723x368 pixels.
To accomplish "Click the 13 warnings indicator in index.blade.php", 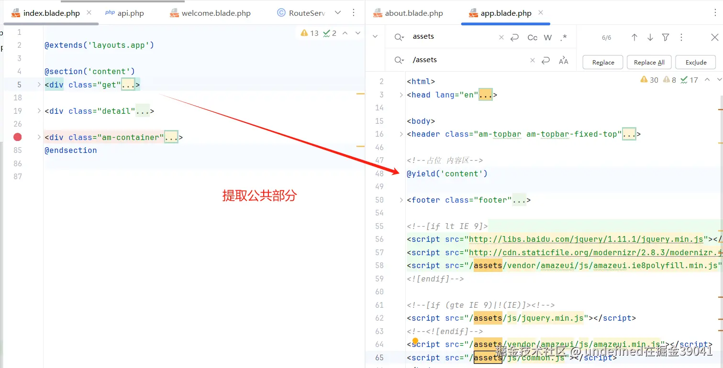I will coord(310,33).
